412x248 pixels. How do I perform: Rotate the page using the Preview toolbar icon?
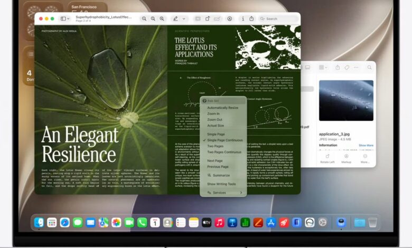pyautogui.click(x=208, y=18)
